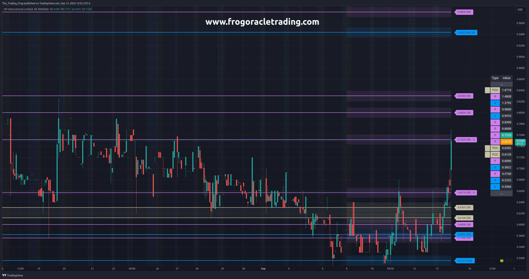This screenshot has width=529, height=279.
Task: Click the 13:00 label on the time axis
Action: point(20,269)
